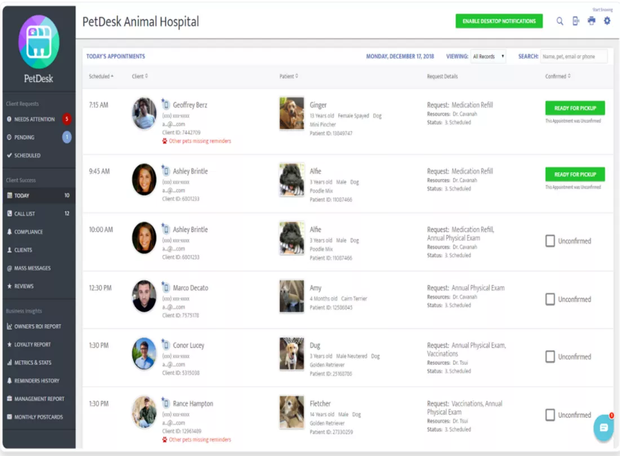Click the 12:30 PM scheduled time
This screenshot has width=620, height=456.
pos(100,288)
